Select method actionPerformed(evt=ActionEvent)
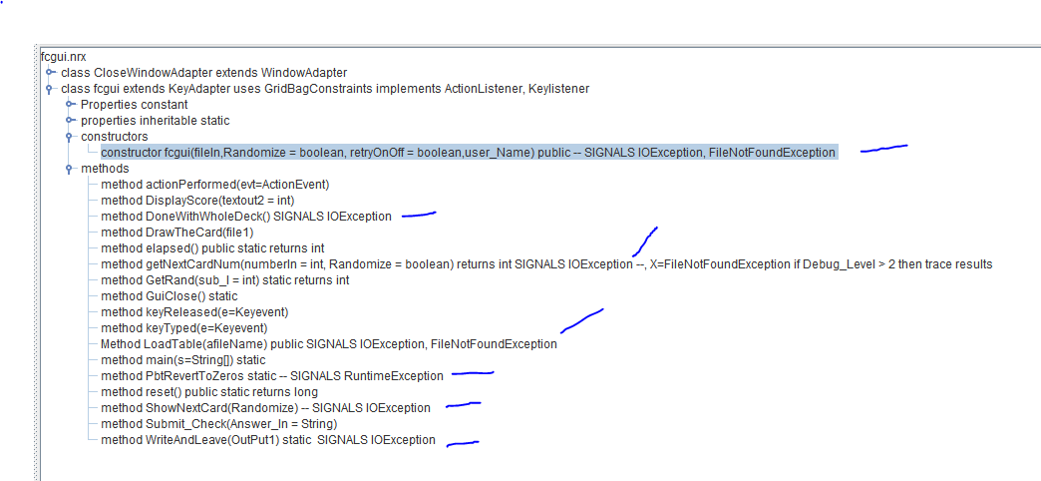This screenshot has height=481, width=1041. coord(214,185)
